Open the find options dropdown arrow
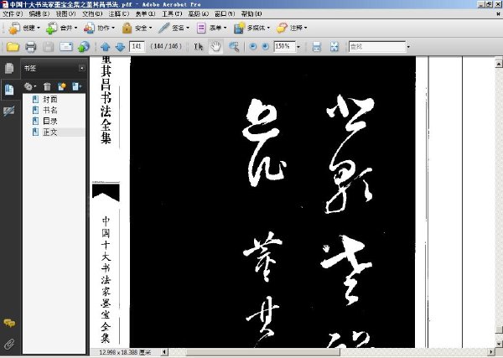Viewport: 503px width, 358px height. (408, 47)
